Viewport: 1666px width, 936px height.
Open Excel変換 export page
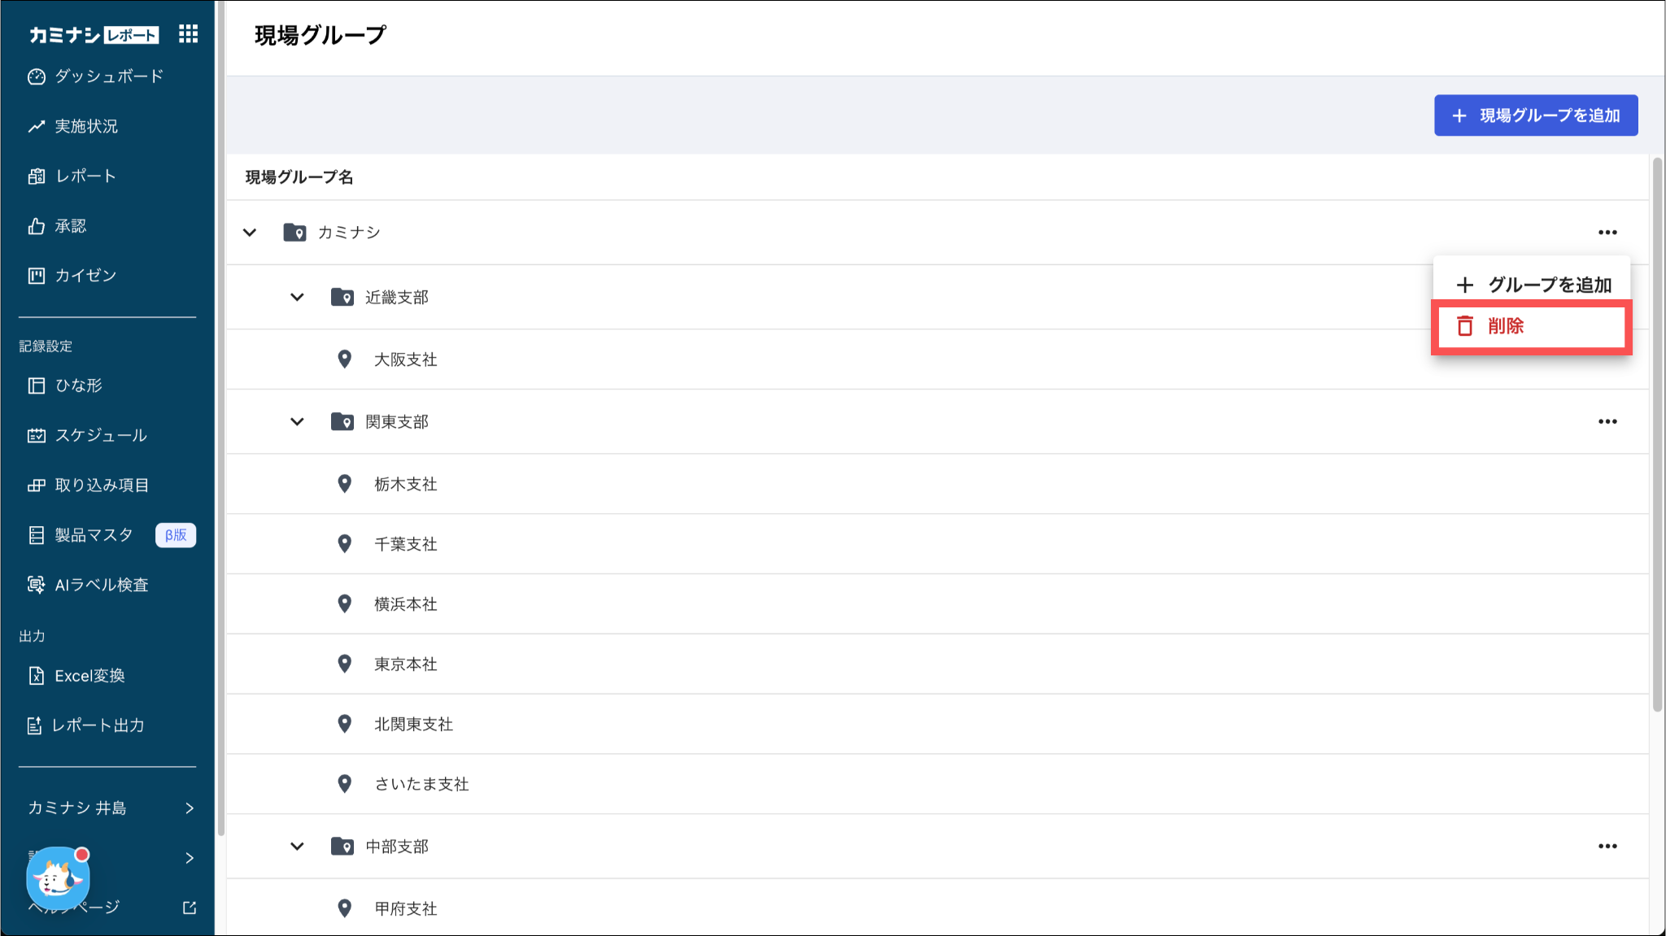tap(89, 676)
